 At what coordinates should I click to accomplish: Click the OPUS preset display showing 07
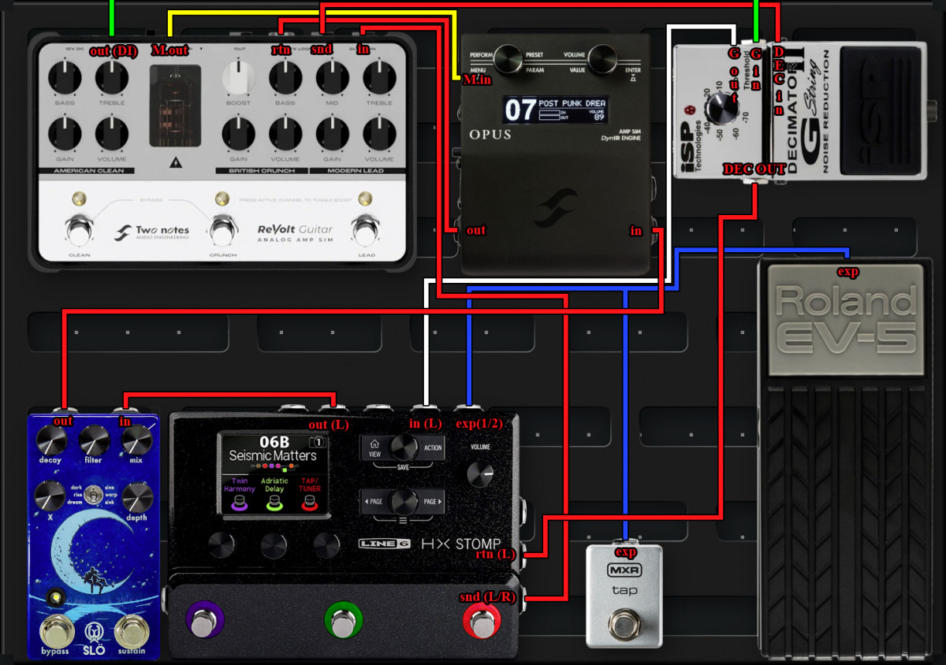pyautogui.click(x=556, y=110)
